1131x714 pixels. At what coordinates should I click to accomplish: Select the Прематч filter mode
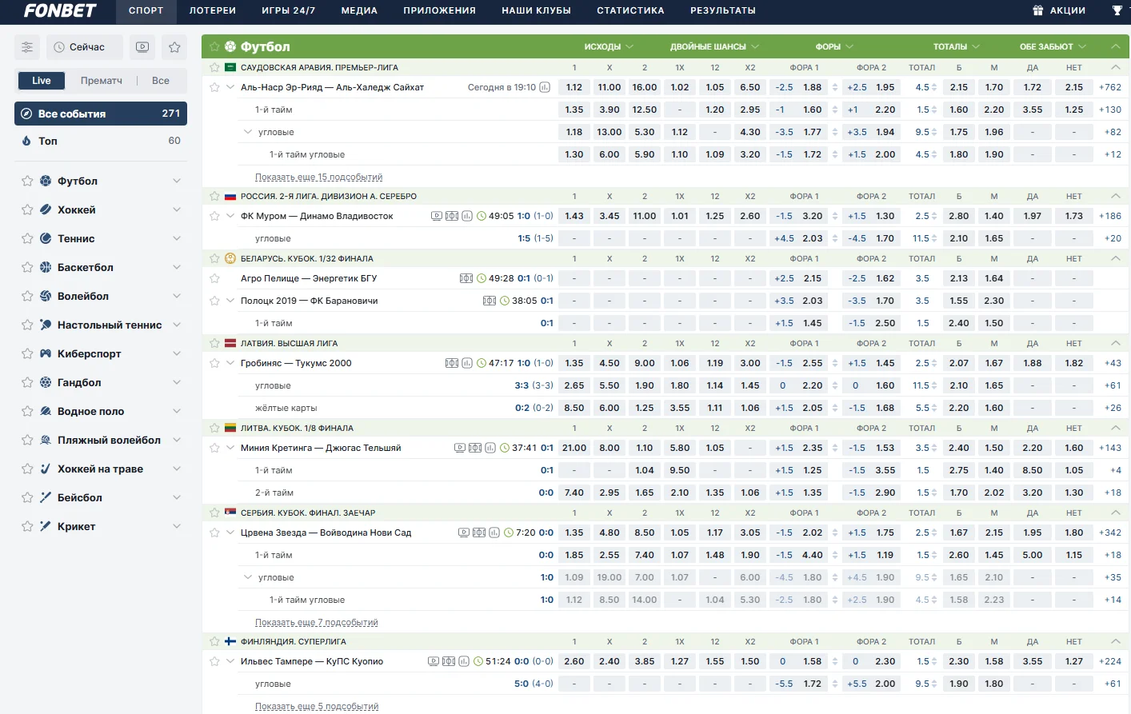tap(102, 81)
